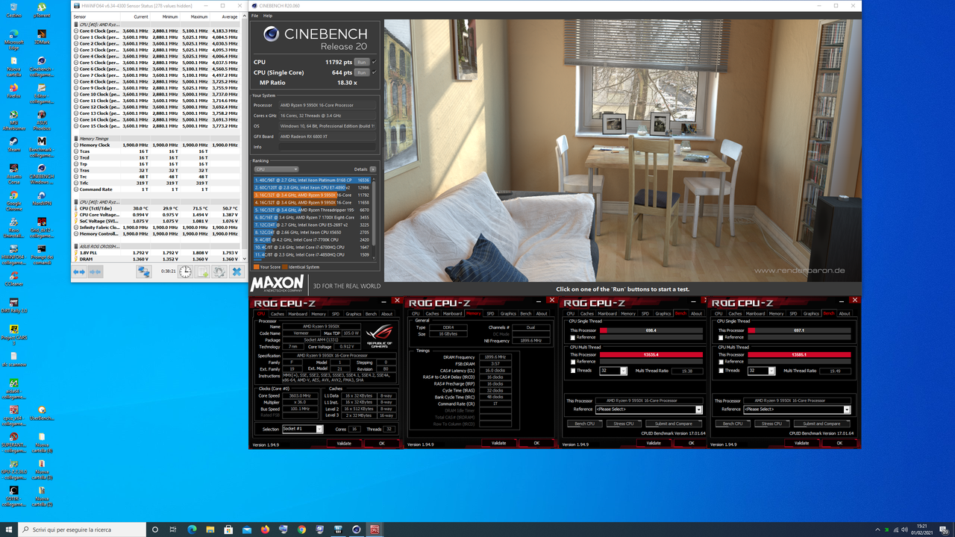
Task: Open the Threads dropdown in CPU-Z Bench
Action: point(623,371)
